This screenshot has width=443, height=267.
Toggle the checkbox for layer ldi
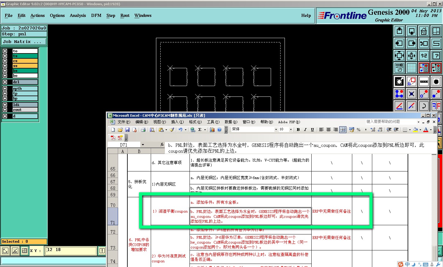coord(5,105)
